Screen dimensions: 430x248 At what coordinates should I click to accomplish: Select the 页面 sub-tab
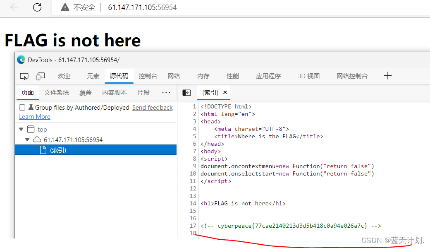[28, 93]
